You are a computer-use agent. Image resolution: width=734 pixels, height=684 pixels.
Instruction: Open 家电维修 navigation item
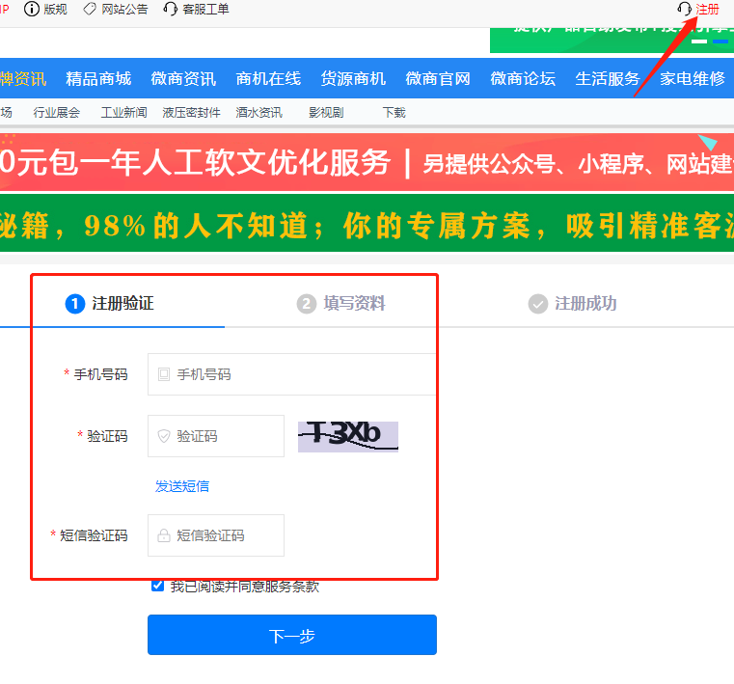pyautogui.click(x=693, y=79)
